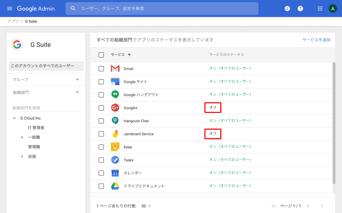Screen dimensions: 342x213
Task: Open the Gmail service name
Action: [129, 69]
